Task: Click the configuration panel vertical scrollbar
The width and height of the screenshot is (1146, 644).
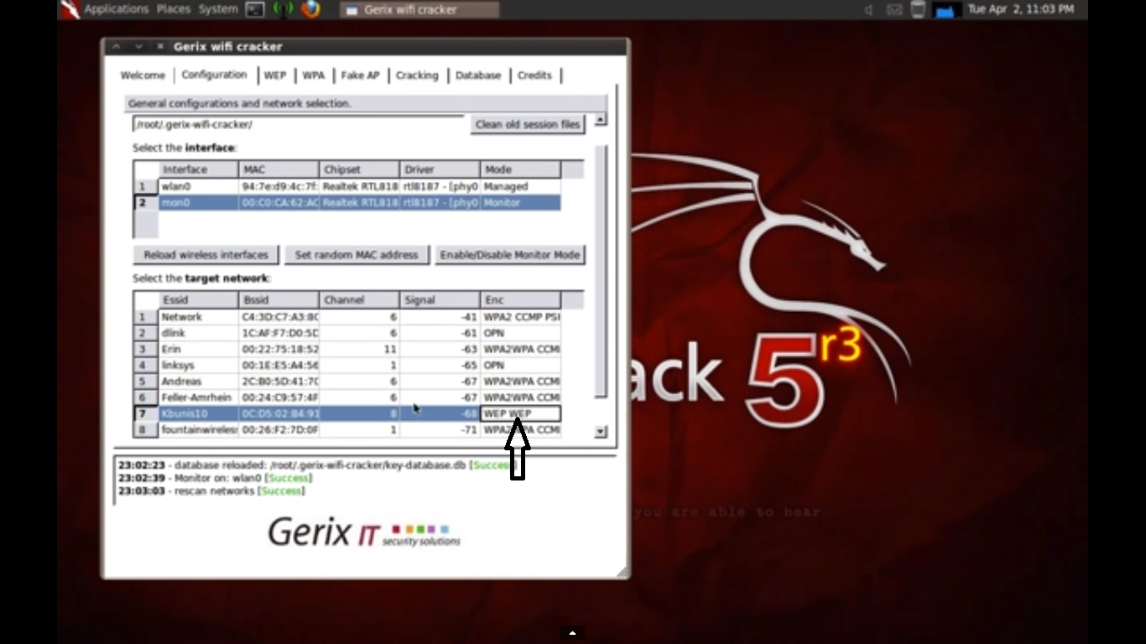Action: click(x=600, y=273)
